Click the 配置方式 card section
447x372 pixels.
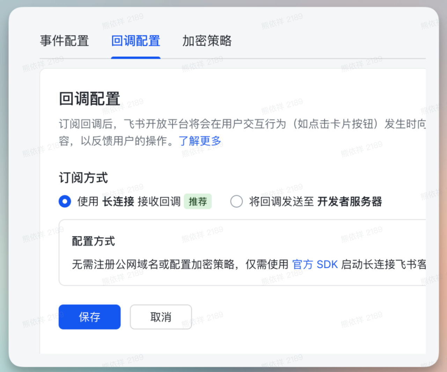click(93, 241)
